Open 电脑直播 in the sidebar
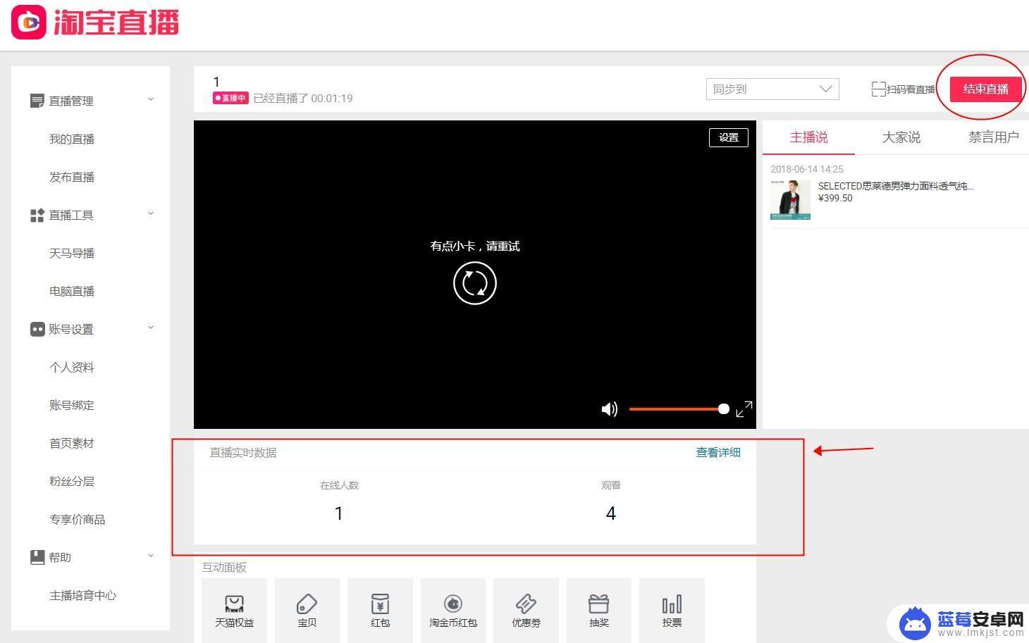The image size is (1029, 643). click(72, 292)
